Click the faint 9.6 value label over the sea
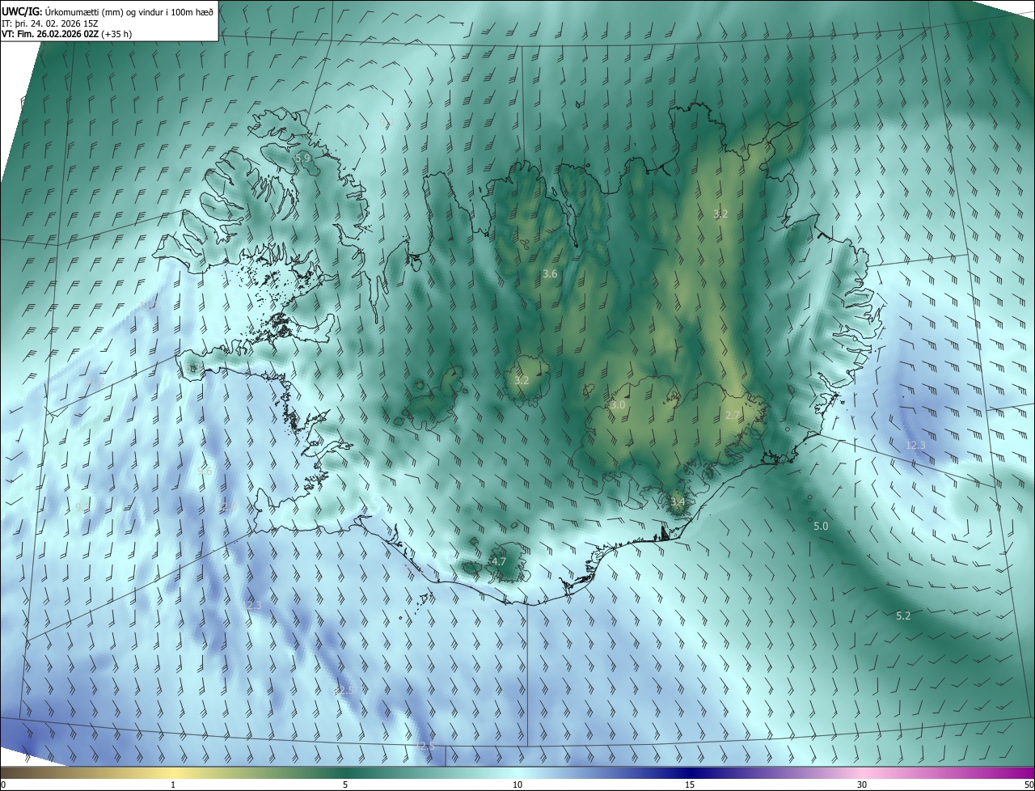 coord(205,472)
